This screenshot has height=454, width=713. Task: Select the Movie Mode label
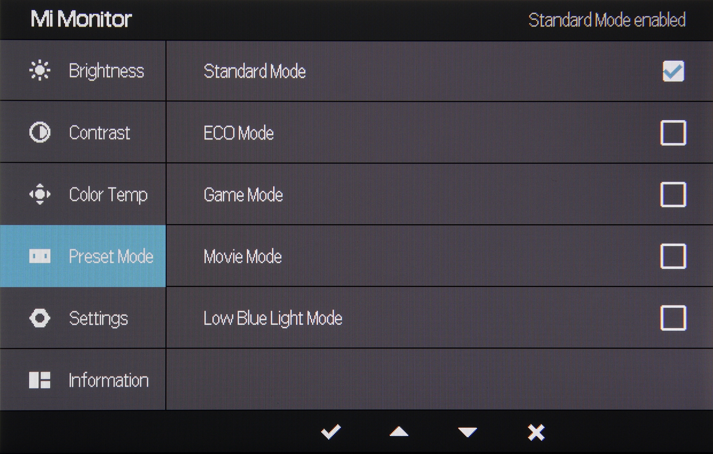tap(243, 257)
